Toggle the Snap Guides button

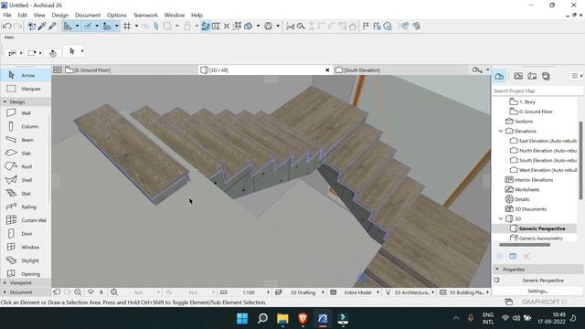click(88, 27)
